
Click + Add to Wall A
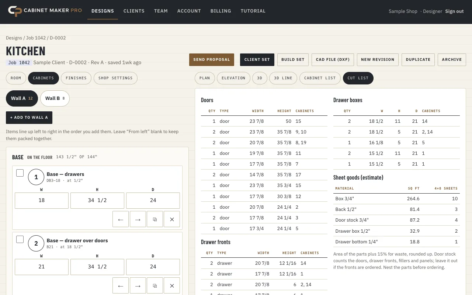pyautogui.click(x=29, y=118)
